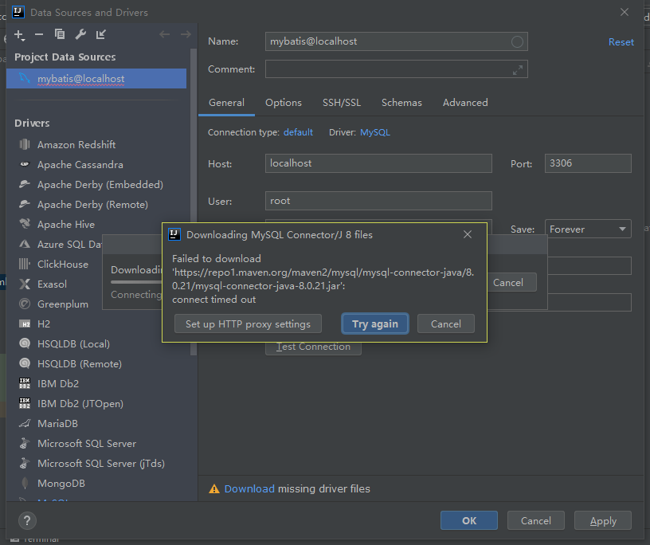This screenshot has width=650, height=545.
Task: Select MariaDB driver
Action: click(57, 423)
